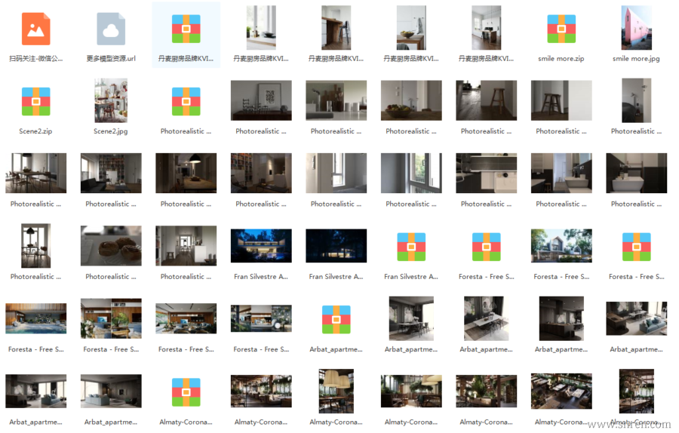Open the smile more.jpg pink building thumbnail
The height and width of the screenshot is (433, 679).
point(636,28)
